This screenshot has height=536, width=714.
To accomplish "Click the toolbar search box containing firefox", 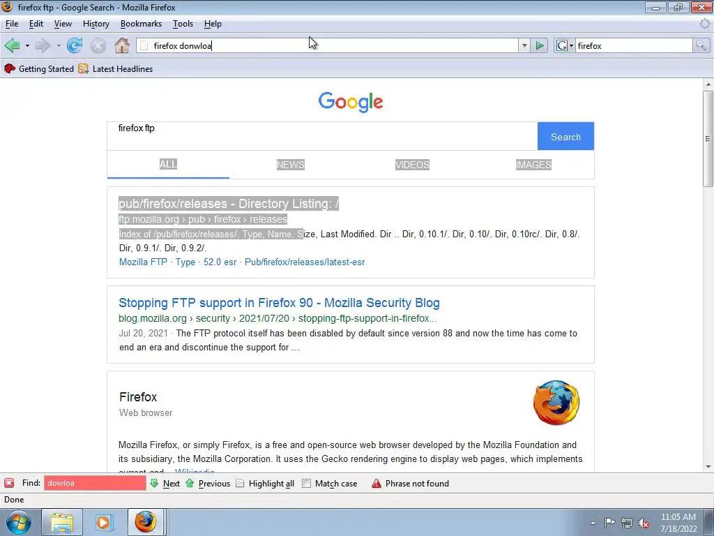I will [633, 45].
